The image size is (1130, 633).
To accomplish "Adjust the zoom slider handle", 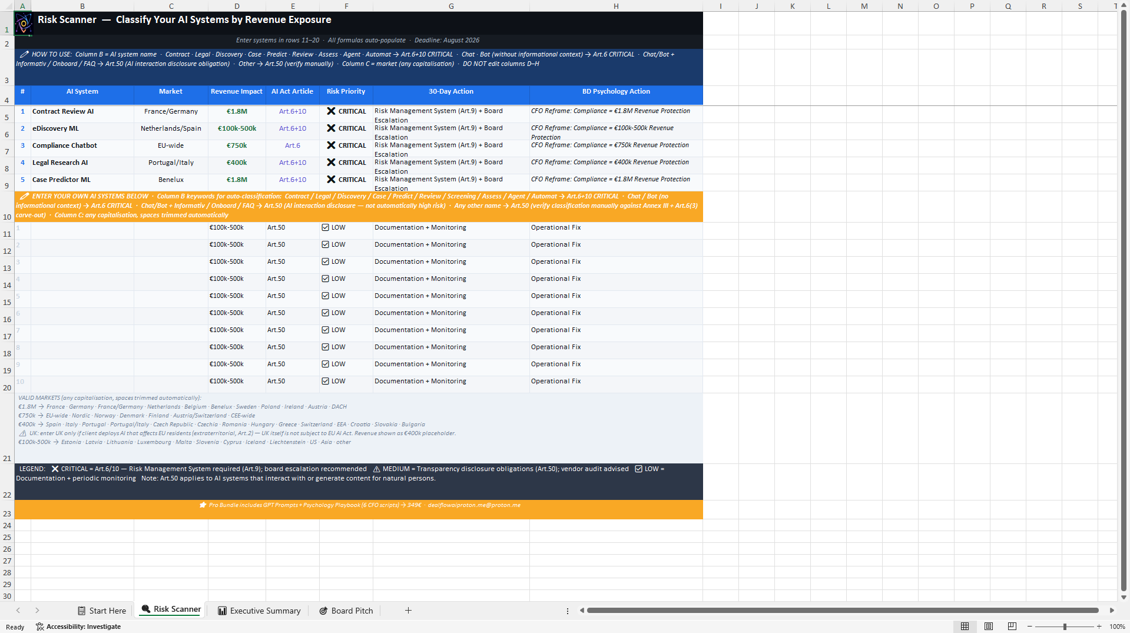I will point(1065,627).
